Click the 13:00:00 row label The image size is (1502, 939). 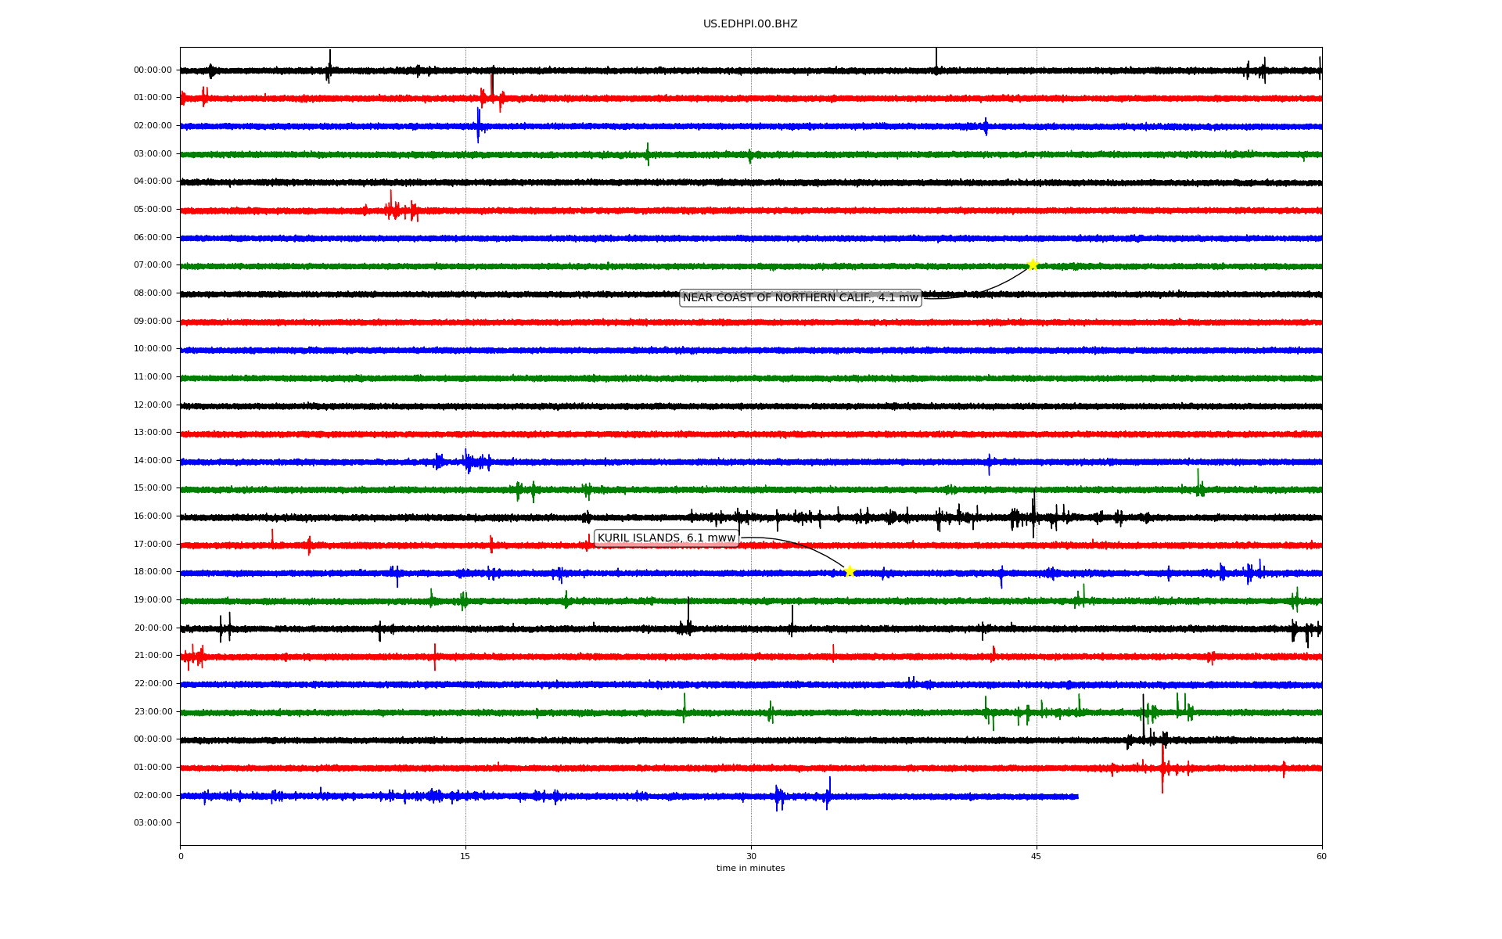tap(153, 433)
